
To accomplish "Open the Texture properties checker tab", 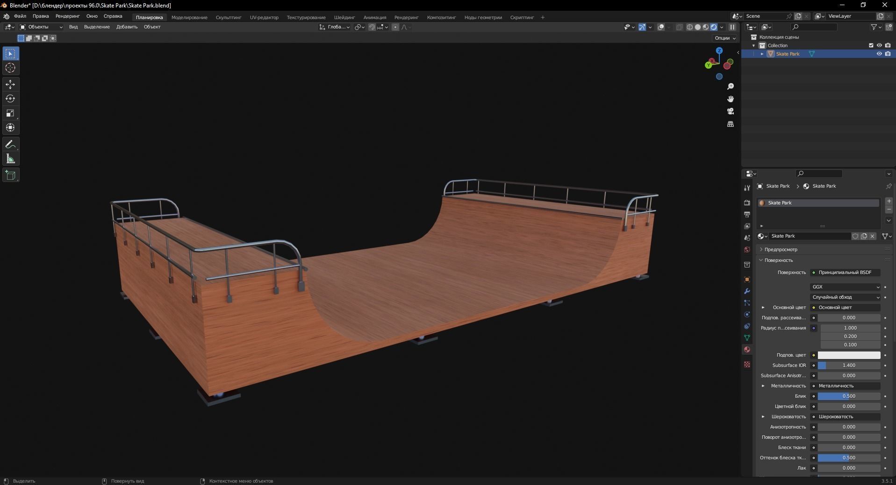I will point(747,365).
